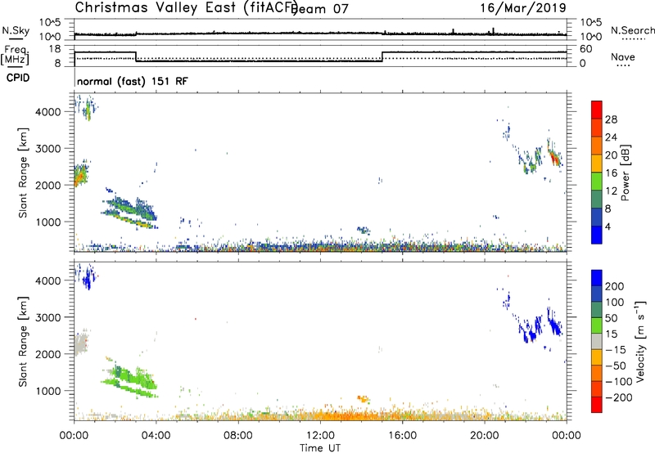Click the '3000' range tick in velocity panel
Image resolution: width=655 pixels, height=453 pixels.
tap(47, 317)
